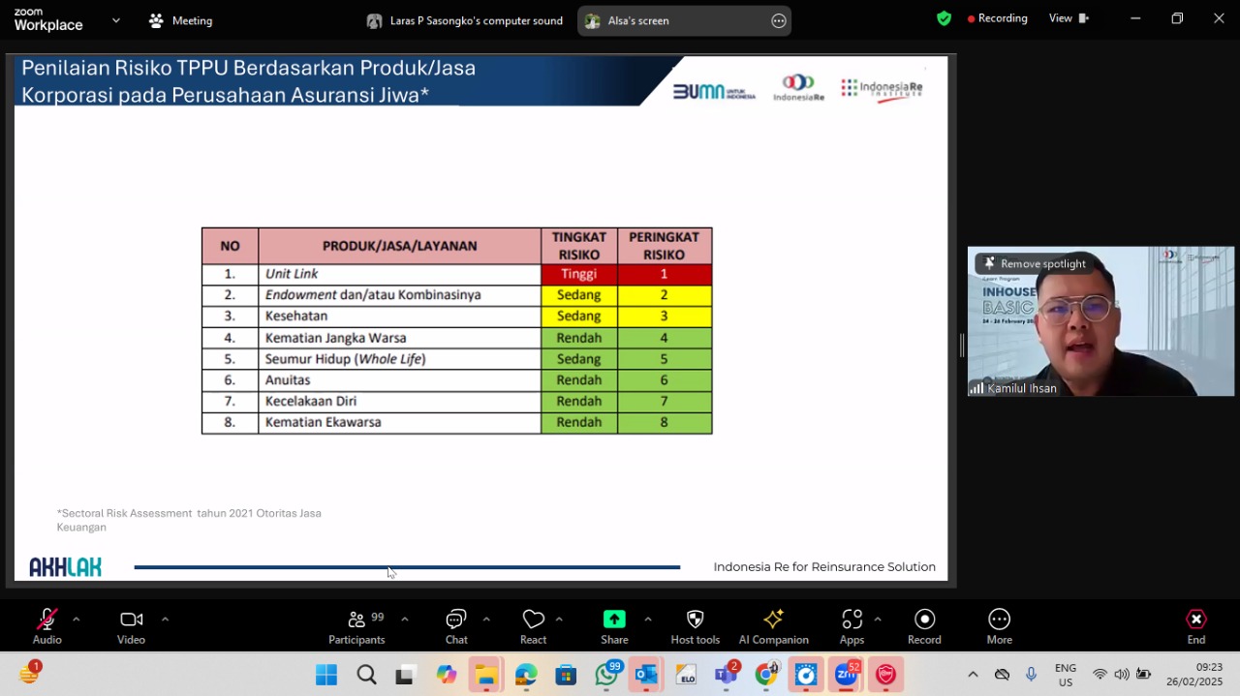Launch AI Companion sparkle icon
Image resolution: width=1240 pixels, height=696 pixels.
tap(773, 620)
